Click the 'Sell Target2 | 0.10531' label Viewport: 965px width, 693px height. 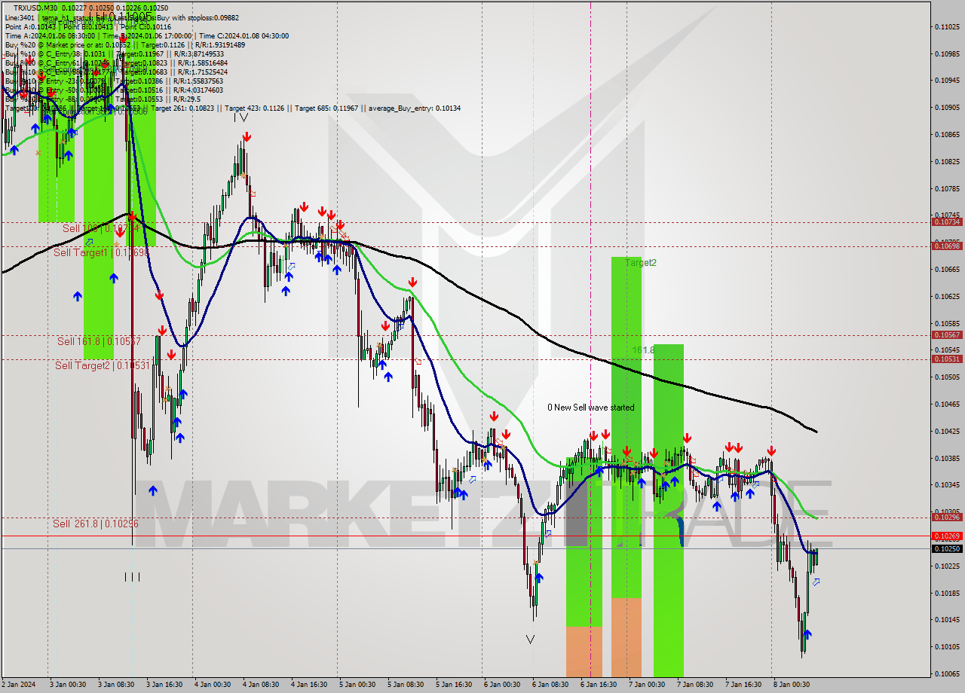[x=103, y=365]
